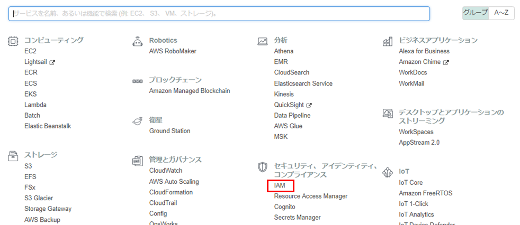Open Amazon Chime

pyautogui.click(x=420, y=62)
